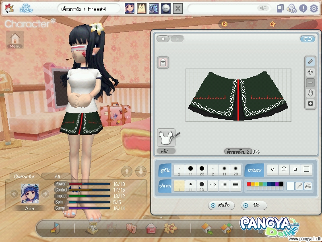Select hard brush size 2
Screen dimensions: 322x242
pos(179,170)
